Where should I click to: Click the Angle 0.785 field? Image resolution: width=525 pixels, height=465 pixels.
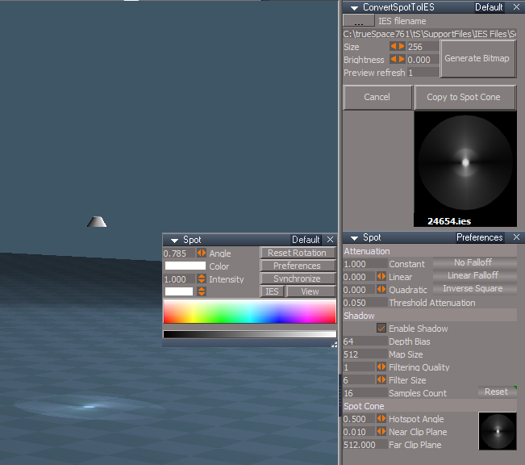pos(179,253)
